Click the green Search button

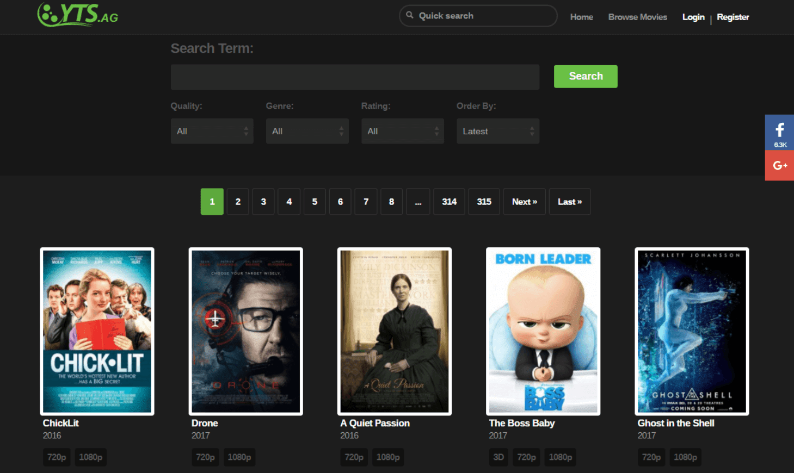coord(586,76)
